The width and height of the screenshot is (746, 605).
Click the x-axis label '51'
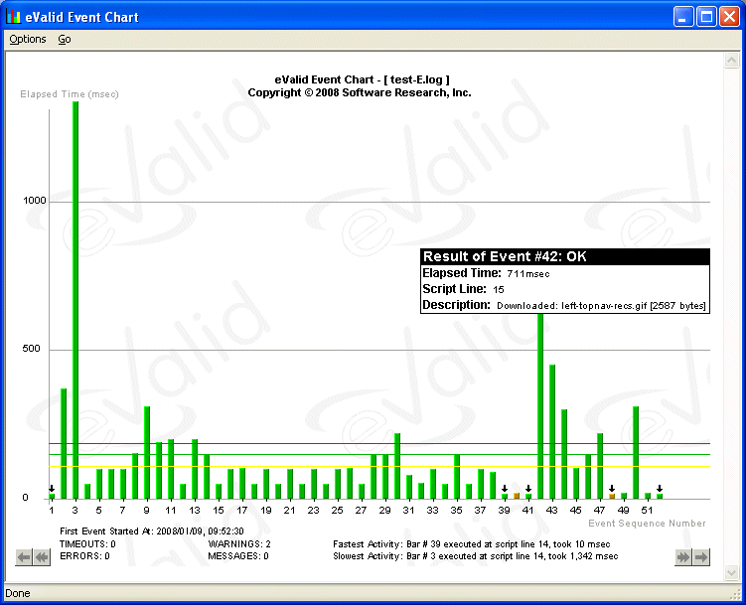(647, 511)
